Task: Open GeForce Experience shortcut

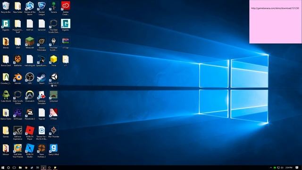Action: [x=18, y=133]
